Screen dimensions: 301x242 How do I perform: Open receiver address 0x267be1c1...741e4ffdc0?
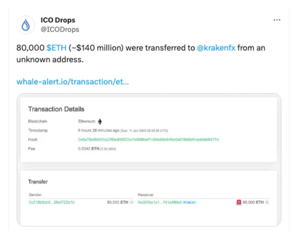[160, 202]
